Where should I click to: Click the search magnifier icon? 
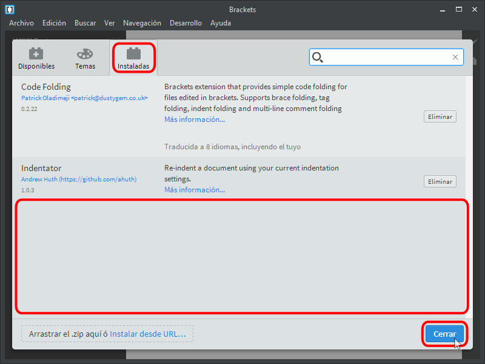tap(317, 57)
